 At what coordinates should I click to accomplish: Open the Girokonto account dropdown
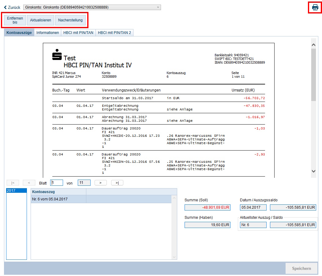pos(92,7)
